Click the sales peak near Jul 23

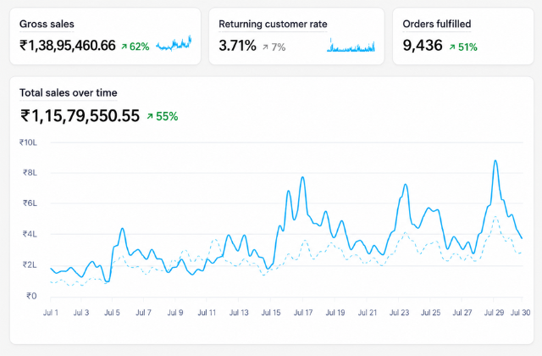click(x=406, y=185)
